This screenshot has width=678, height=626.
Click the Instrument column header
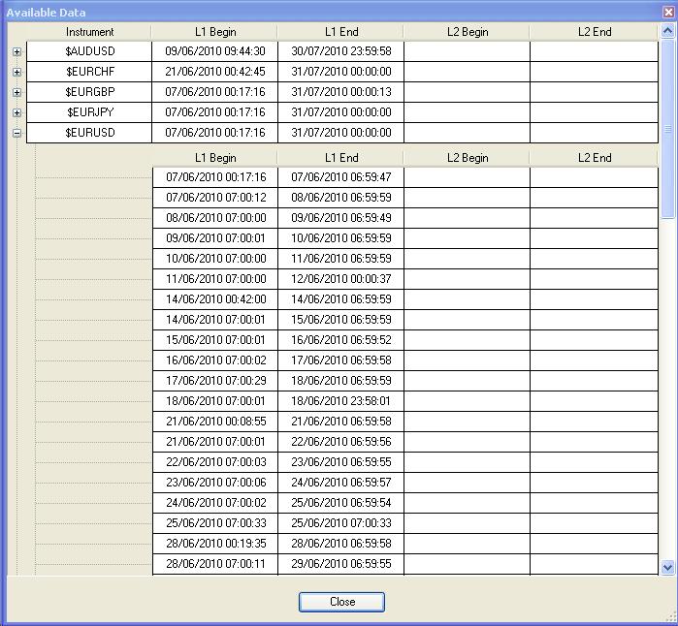(89, 32)
